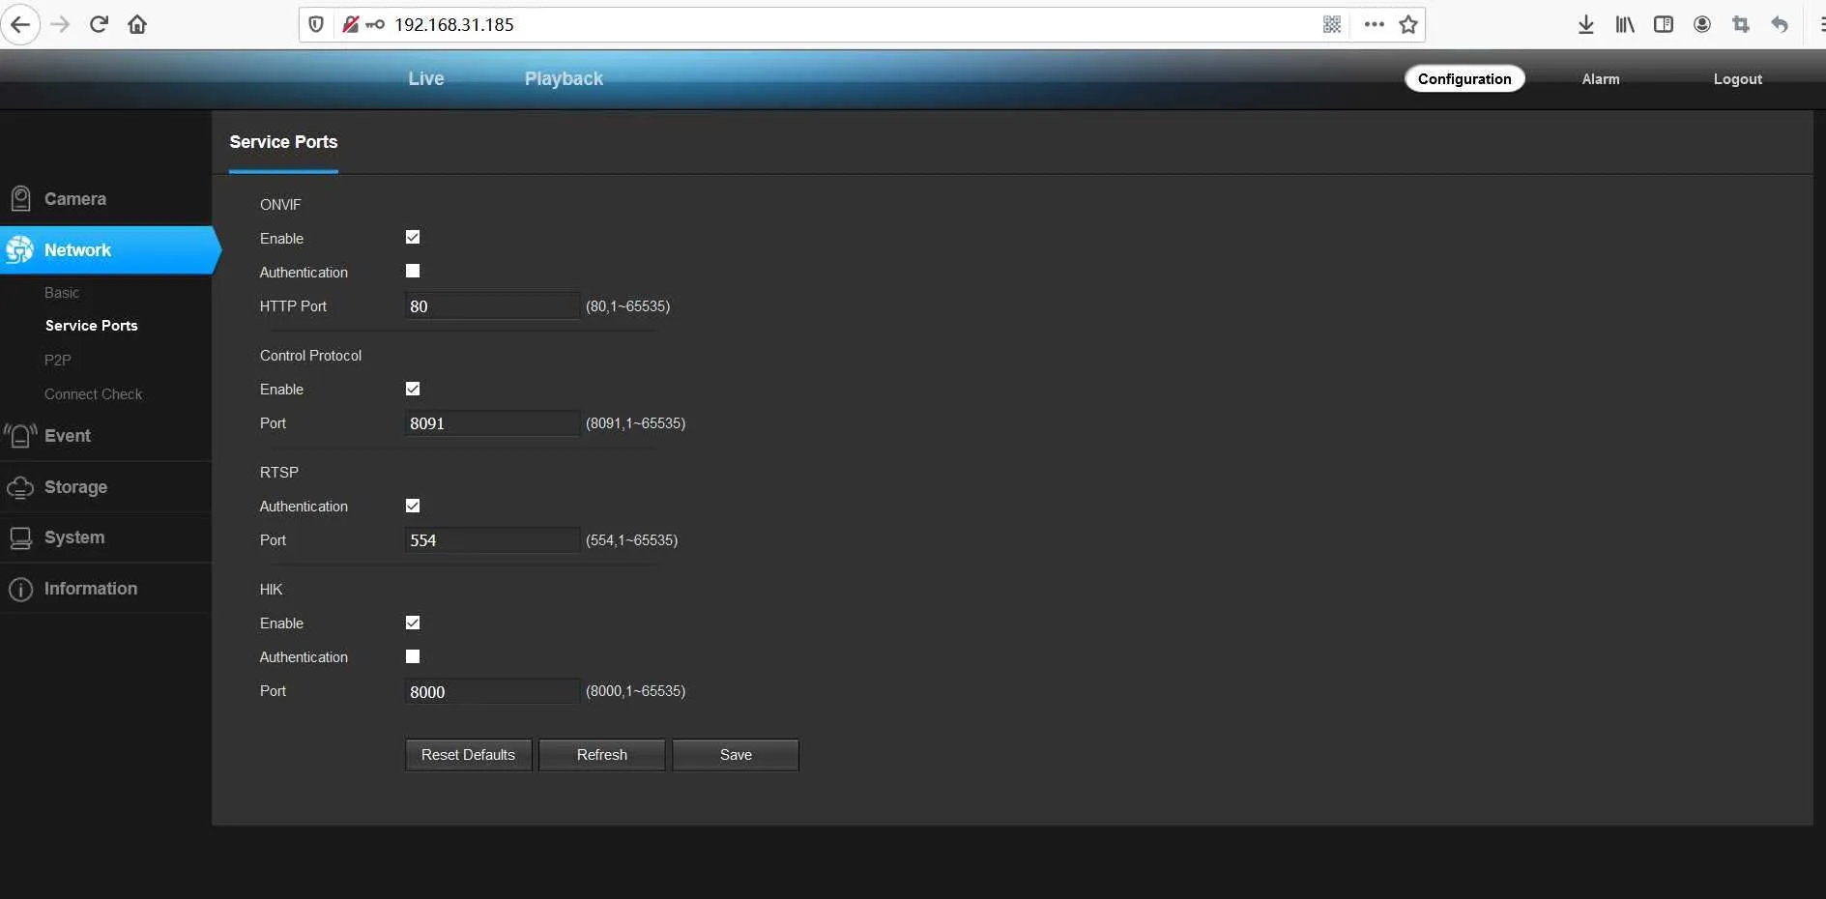Click the browser forward arrow
The image size is (1826, 899).
(60, 24)
